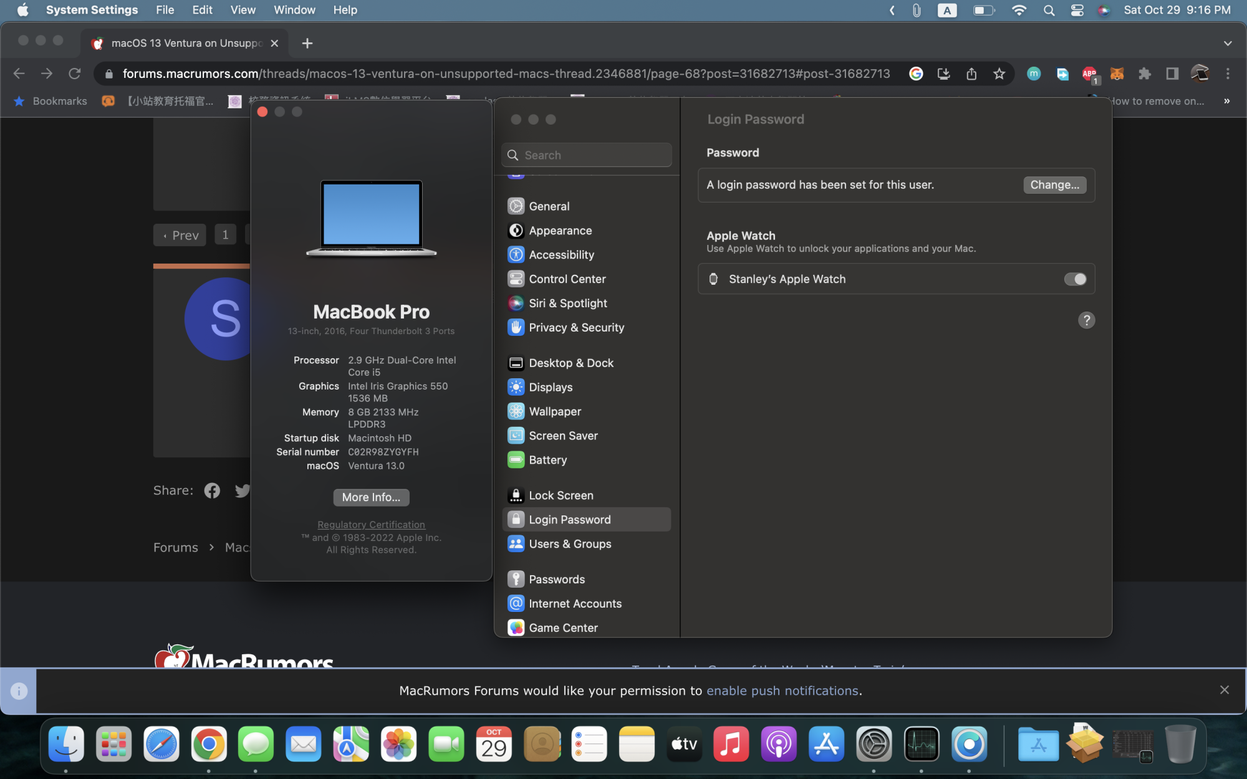Click the help question mark button
The width and height of the screenshot is (1247, 779).
[1086, 320]
